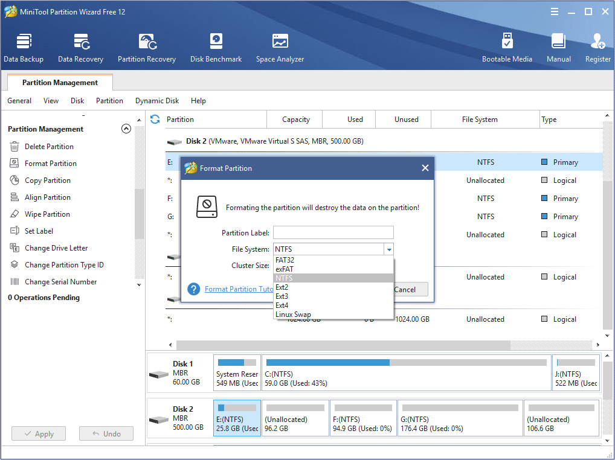Start Disk Benchmark

(x=216, y=48)
